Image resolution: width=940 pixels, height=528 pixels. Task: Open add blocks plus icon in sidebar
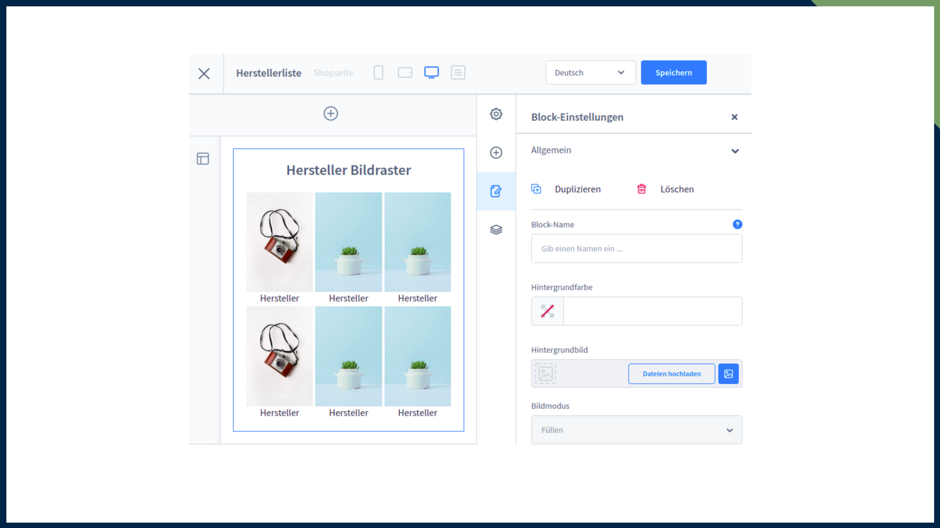coord(496,153)
